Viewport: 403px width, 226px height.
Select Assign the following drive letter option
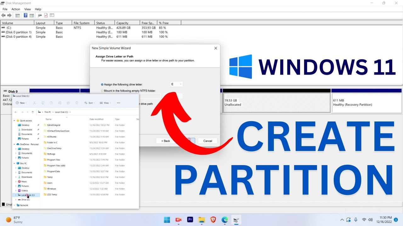(122, 84)
